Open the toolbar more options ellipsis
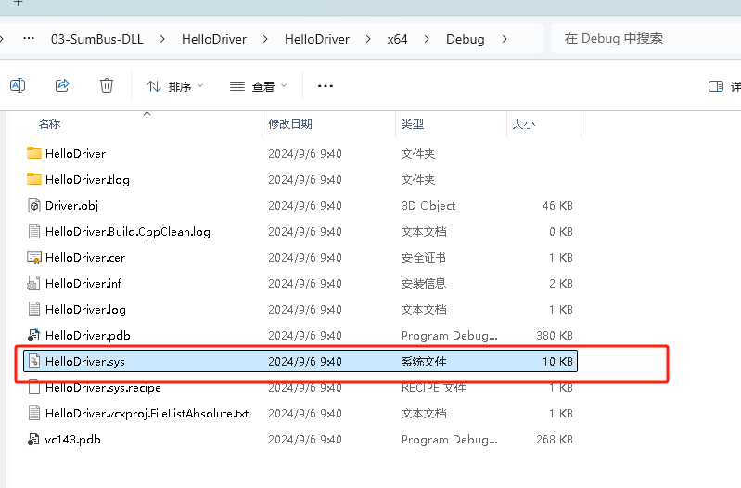Screen dimensions: 741x488 coord(326,86)
